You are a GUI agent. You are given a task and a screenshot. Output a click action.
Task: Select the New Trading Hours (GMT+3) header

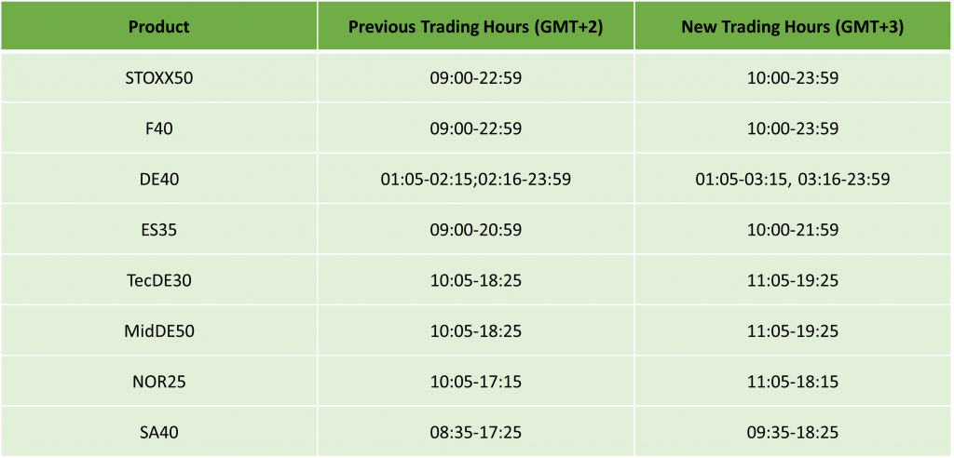(x=793, y=26)
